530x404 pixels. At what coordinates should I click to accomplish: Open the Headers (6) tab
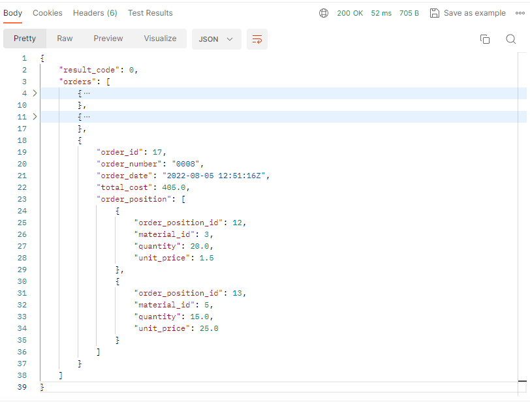(x=95, y=13)
